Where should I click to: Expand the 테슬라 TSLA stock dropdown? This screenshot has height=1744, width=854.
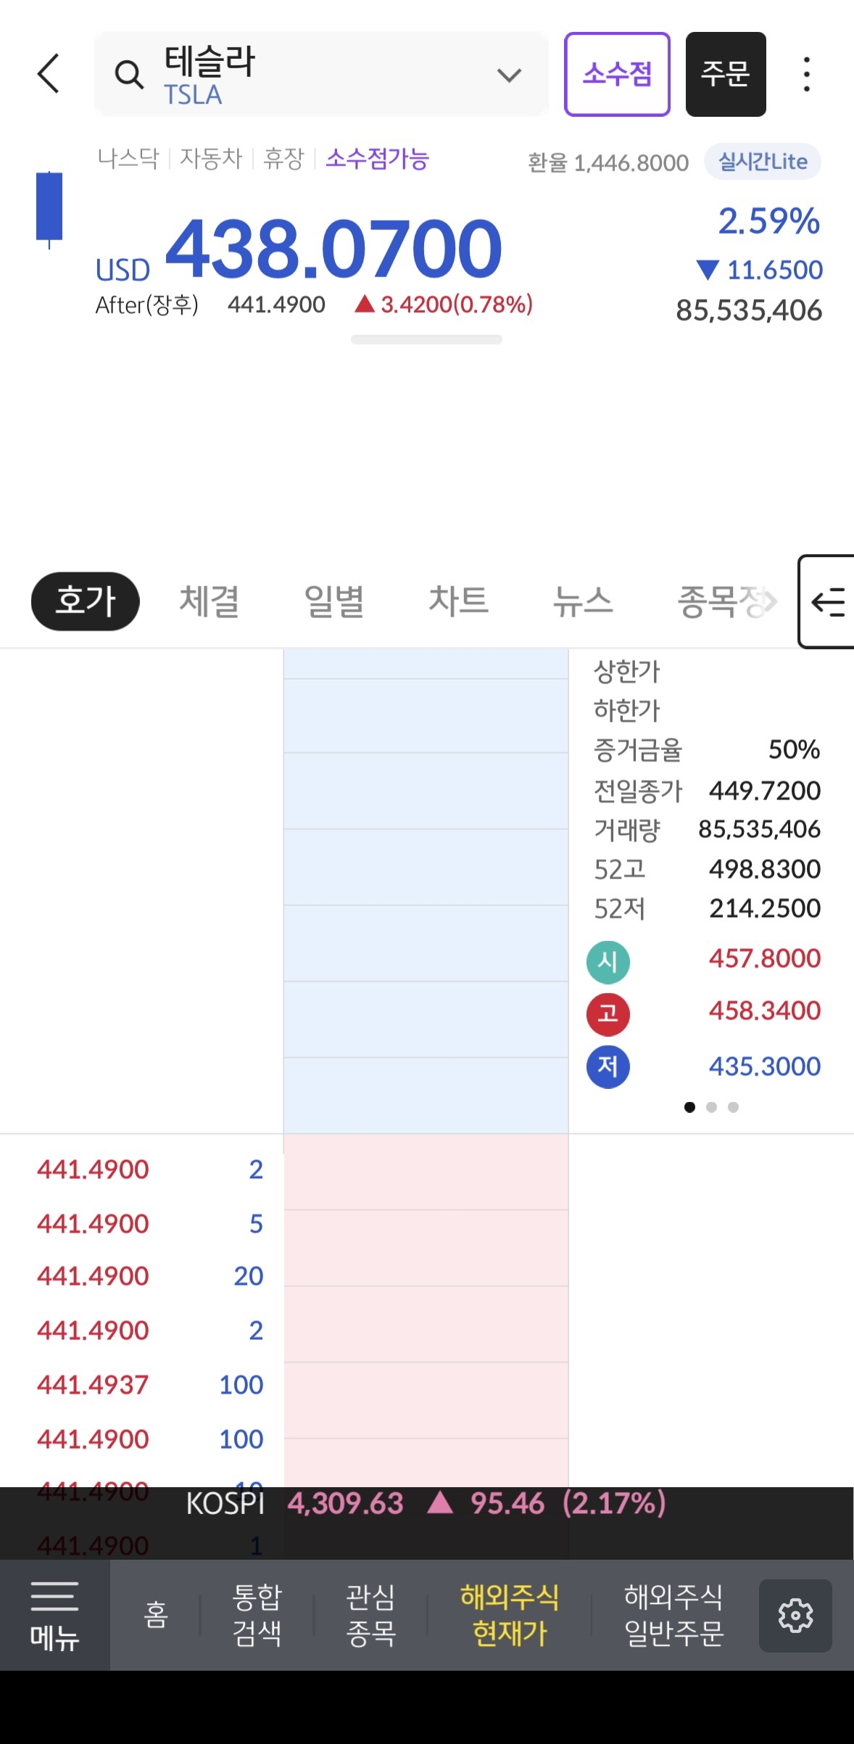tap(509, 75)
